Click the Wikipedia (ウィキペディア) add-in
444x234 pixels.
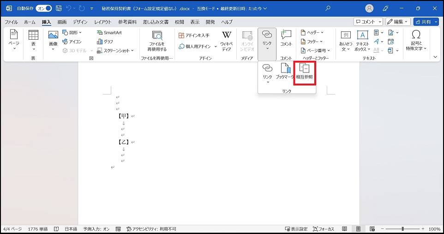[x=227, y=41]
